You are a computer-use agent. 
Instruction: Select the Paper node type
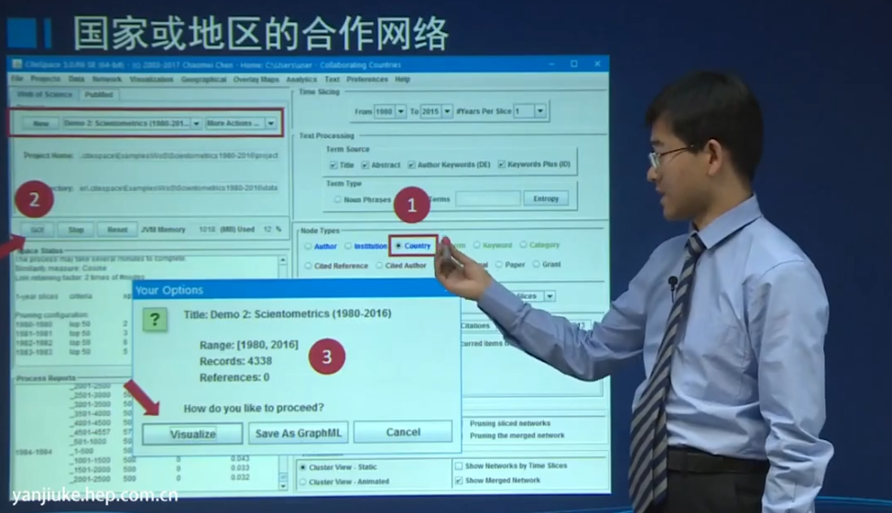[499, 265]
